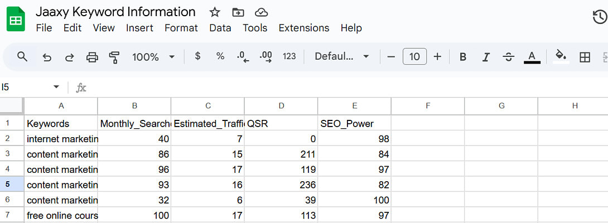Screen dimensions: 608x223
Task: Increase font size with plus button
Action: [x=437, y=57]
